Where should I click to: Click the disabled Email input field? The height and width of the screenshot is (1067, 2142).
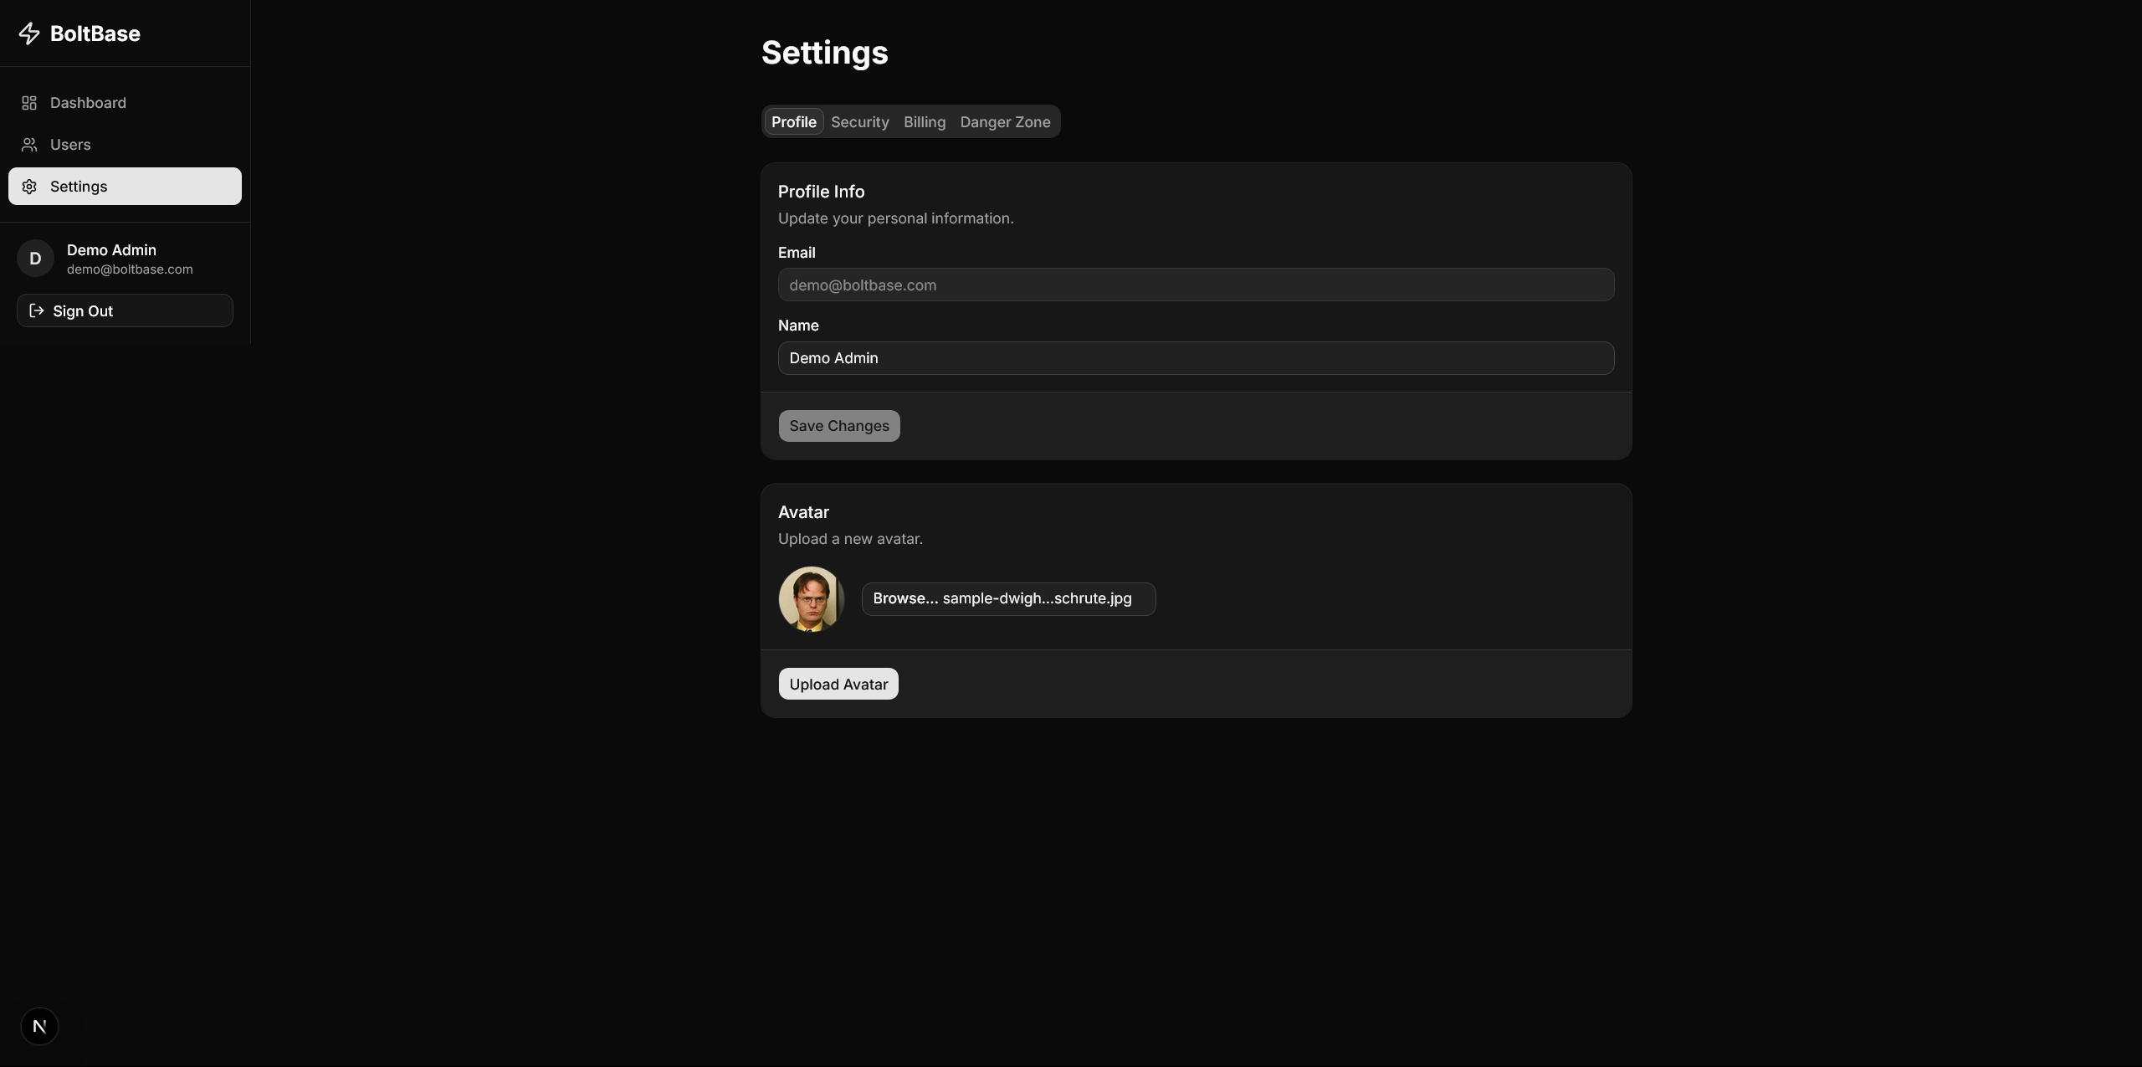tap(1195, 285)
